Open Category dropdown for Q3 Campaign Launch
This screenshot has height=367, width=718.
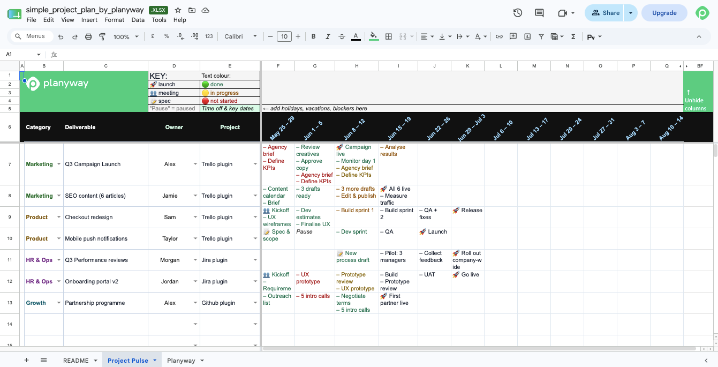click(59, 164)
